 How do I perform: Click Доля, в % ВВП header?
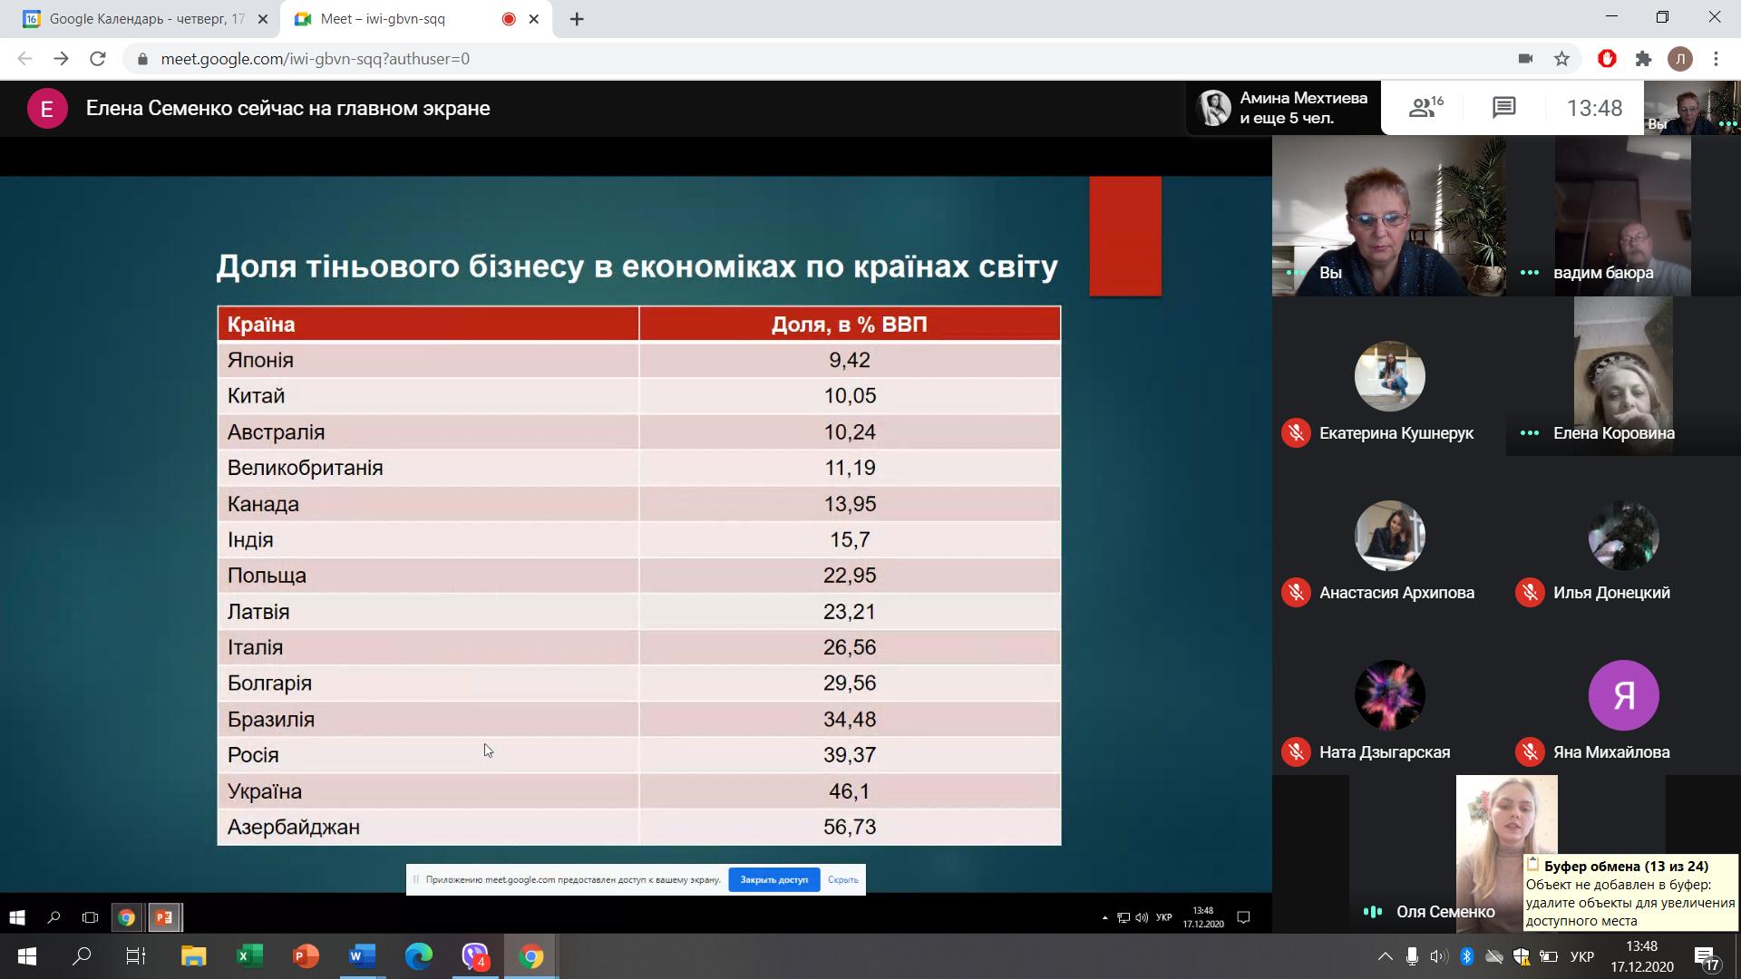pyautogui.click(x=850, y=325)
